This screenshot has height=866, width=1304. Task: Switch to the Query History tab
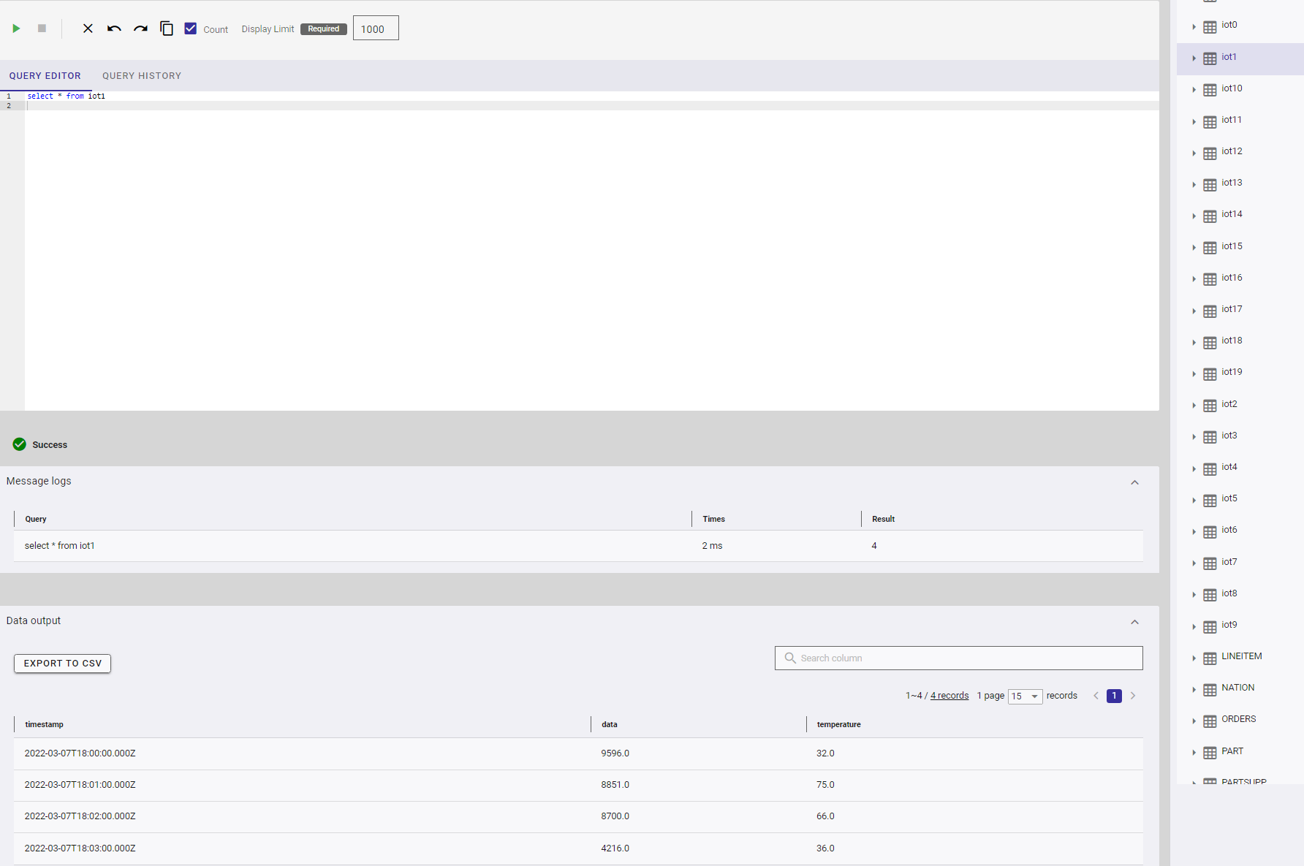[142, 76]
